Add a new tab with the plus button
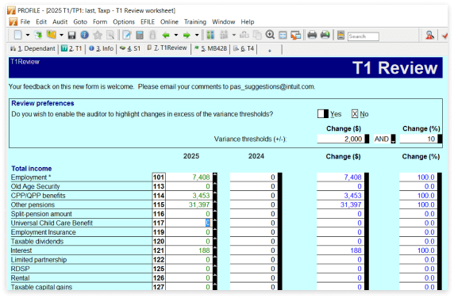The width and height of the screenshot is (454, 298). [270, 50]
